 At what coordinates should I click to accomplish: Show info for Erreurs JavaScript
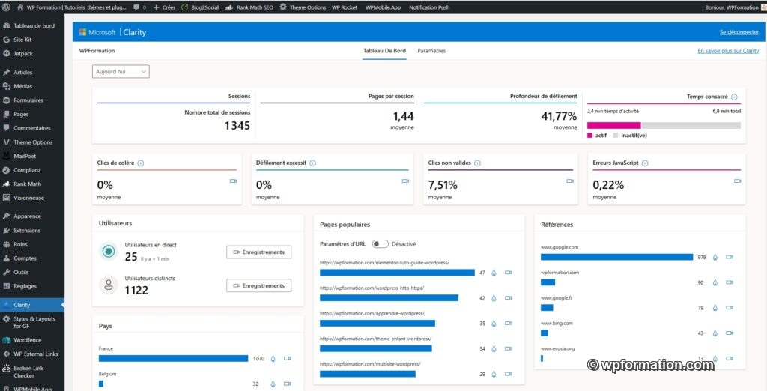645,163
